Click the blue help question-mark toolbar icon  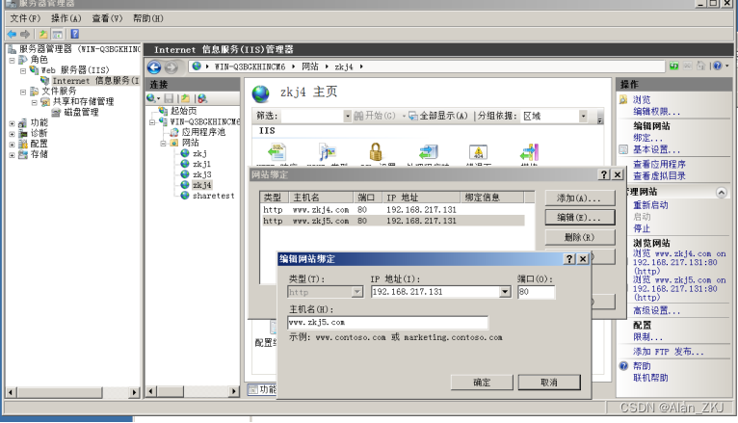(74, 34)
